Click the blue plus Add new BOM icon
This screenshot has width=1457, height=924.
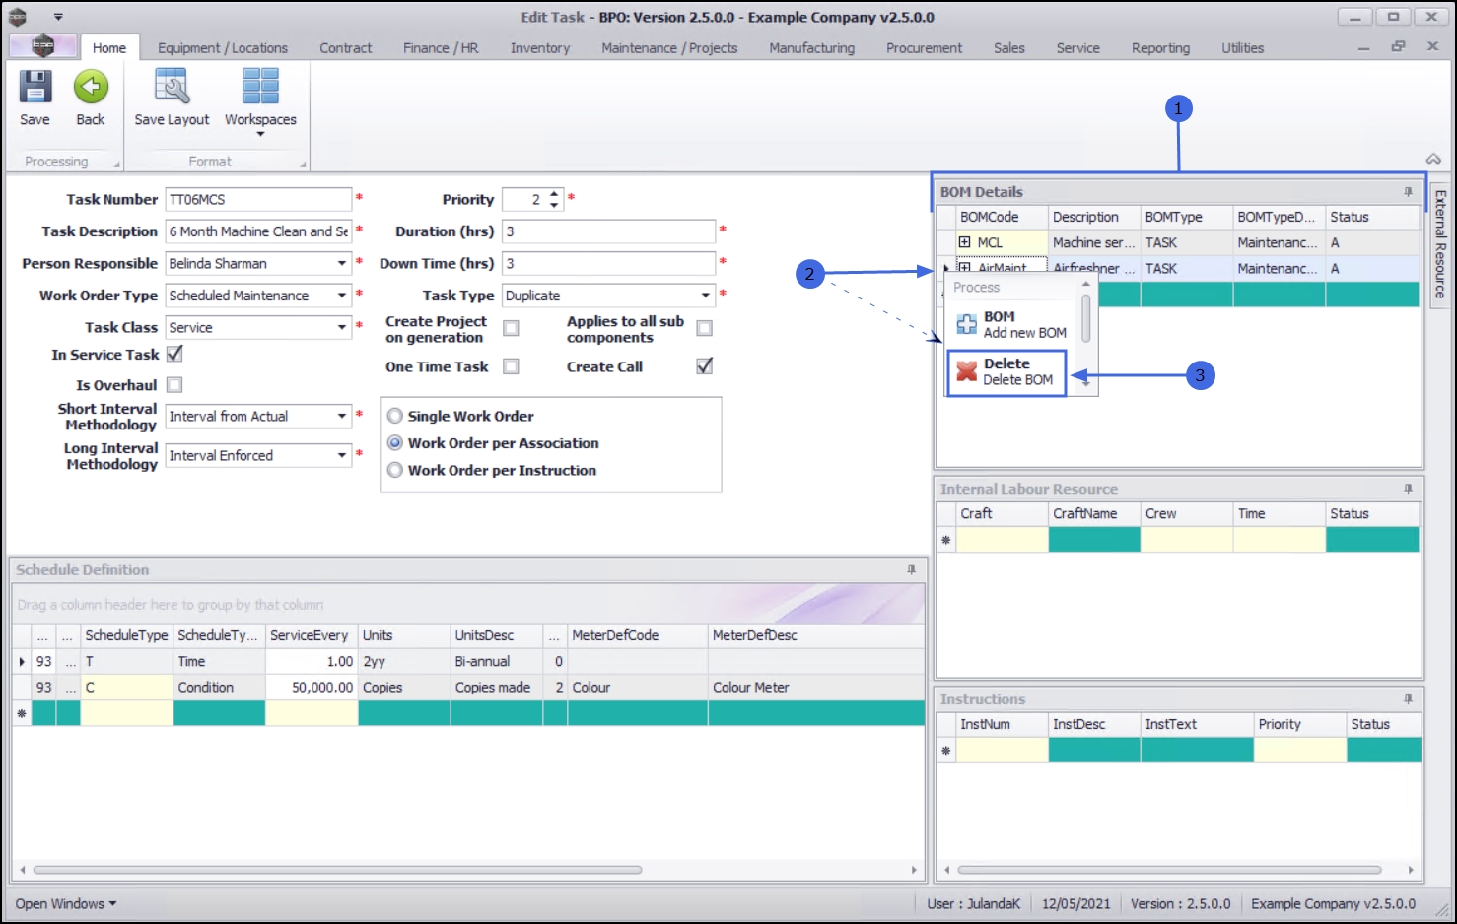pos(967,324)
